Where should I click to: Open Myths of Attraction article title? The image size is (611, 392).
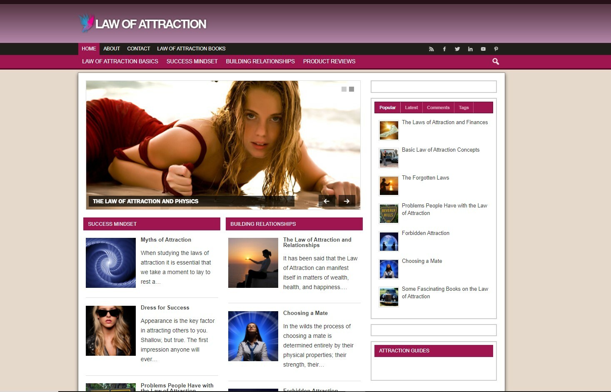coord(166,240)
